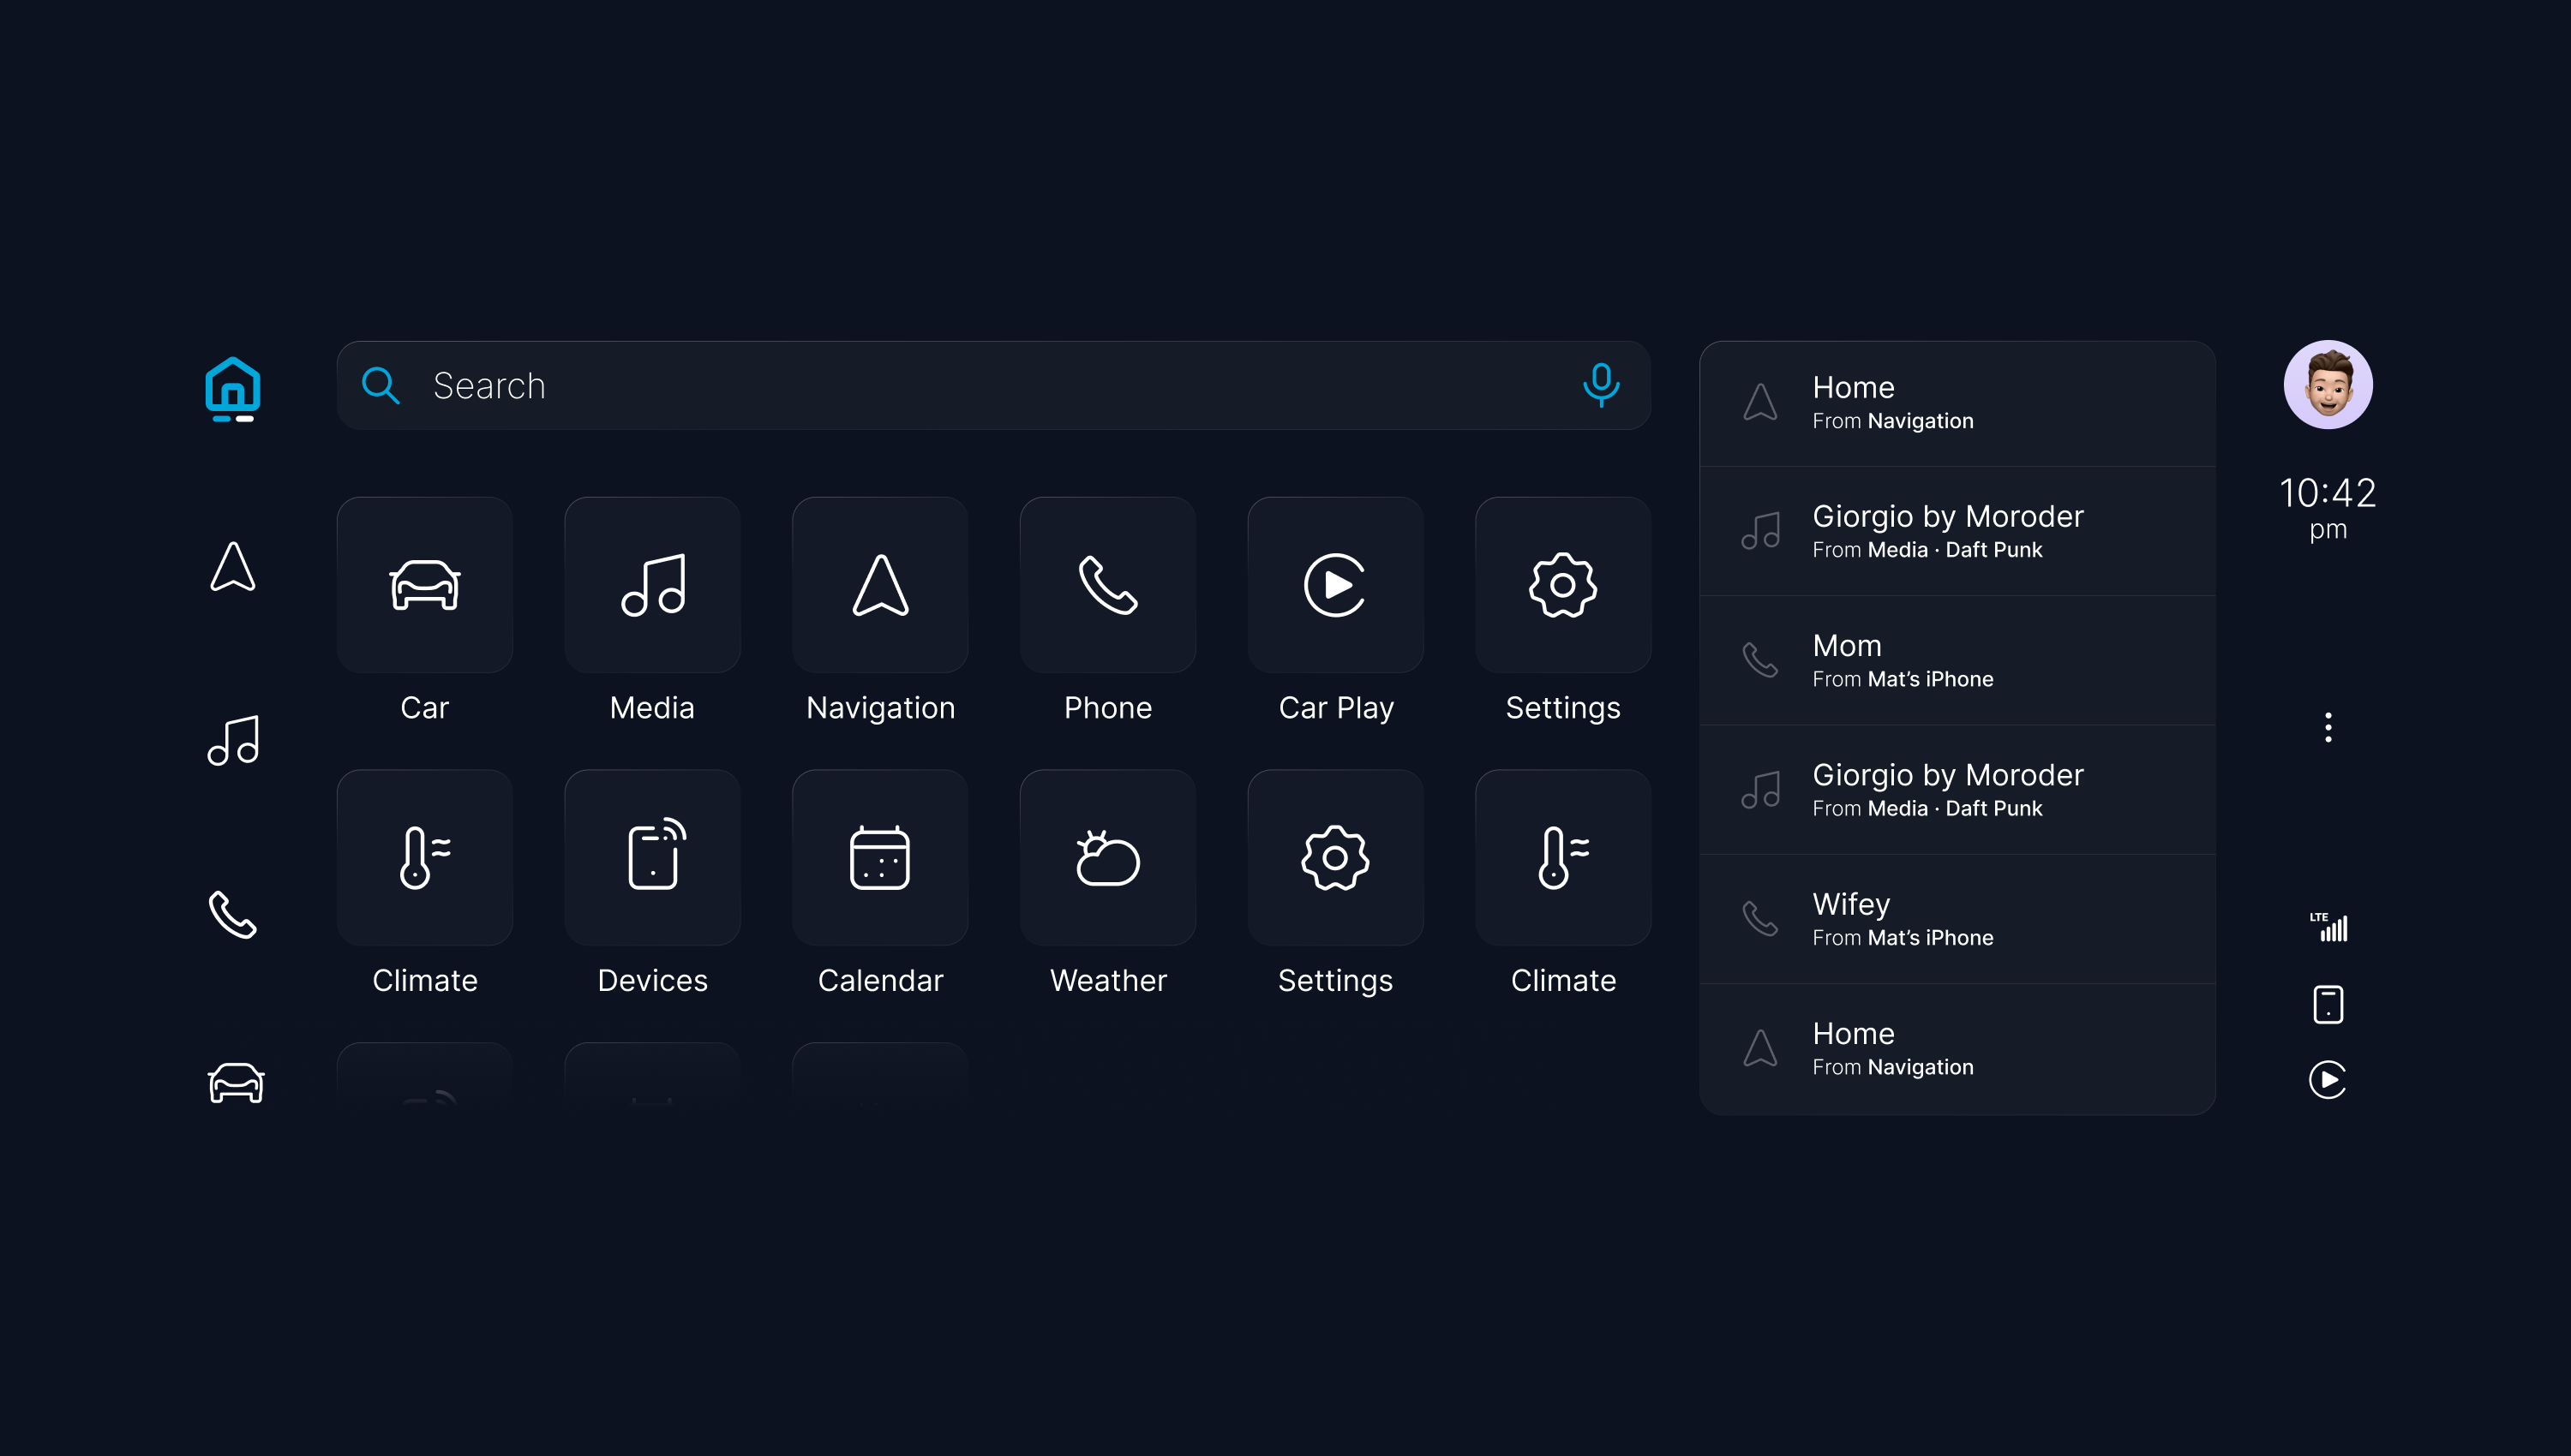Viewport: 2571px width, 1456px height.
Task: Call Wifey from Mat's iPhone
Action: pos(1957,918)
